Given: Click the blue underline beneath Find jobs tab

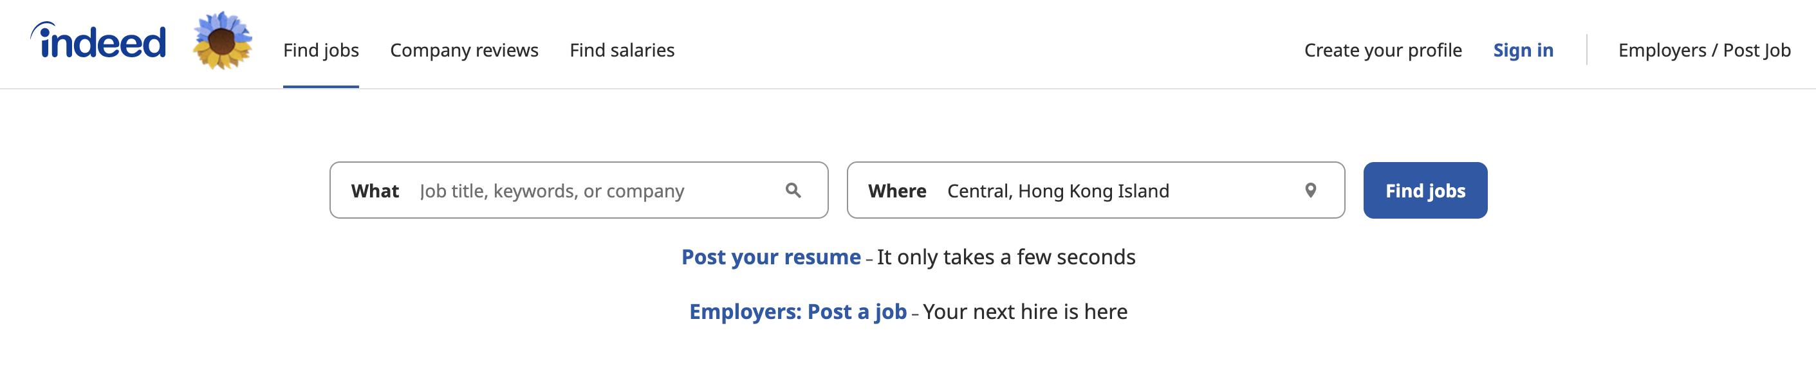Looking at the screenshot, I should (x=320, y=87).
